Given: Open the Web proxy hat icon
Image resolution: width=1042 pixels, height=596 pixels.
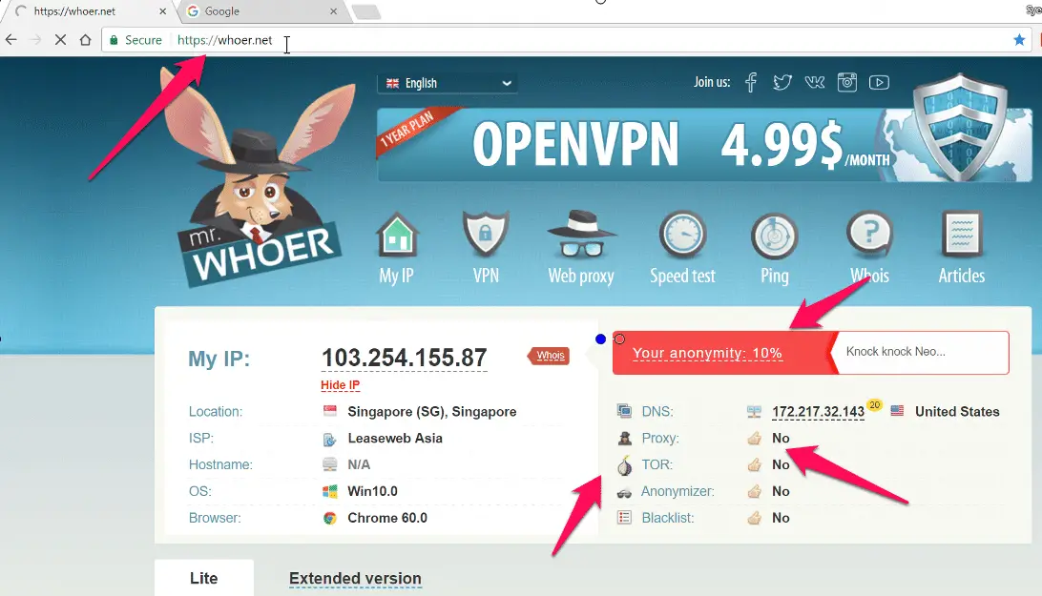Looking at the screenshot, I should pyautogui.click(x=581, y=234).
